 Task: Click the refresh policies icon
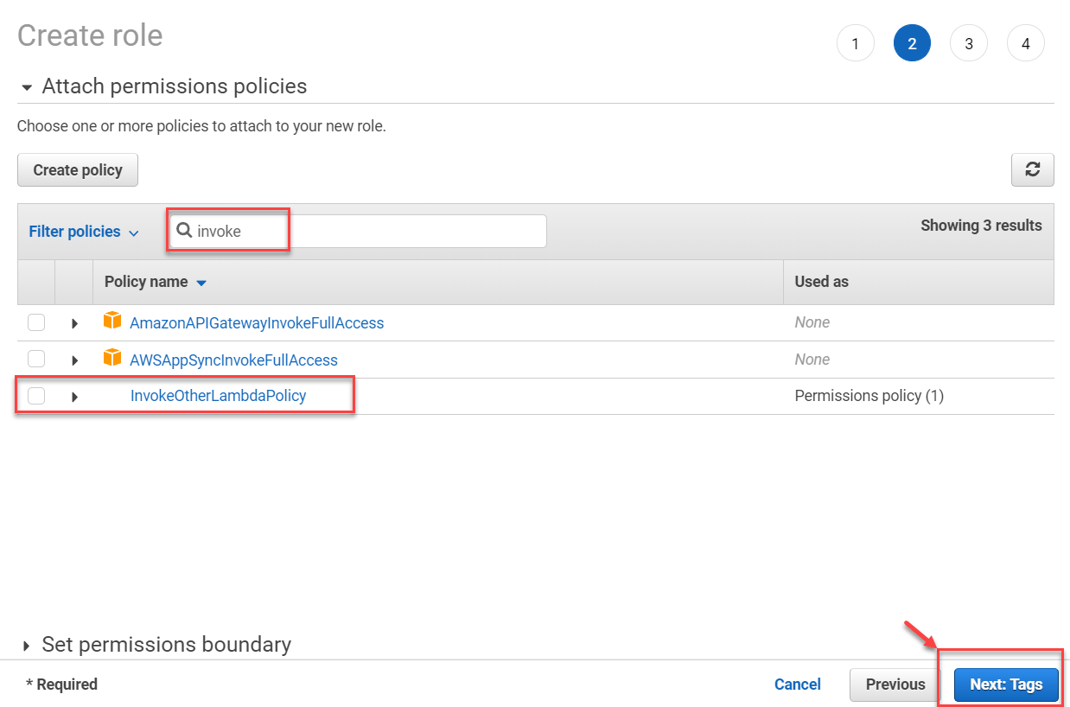pyautogui.click(x=1032, y=169)
